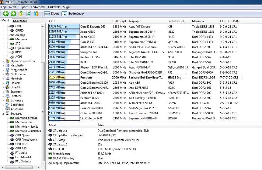This screenshot has height=170, width=262.
Task: Click the sidebar scroll down arrow
Action: pyautogui.click(x=43, y=163)
